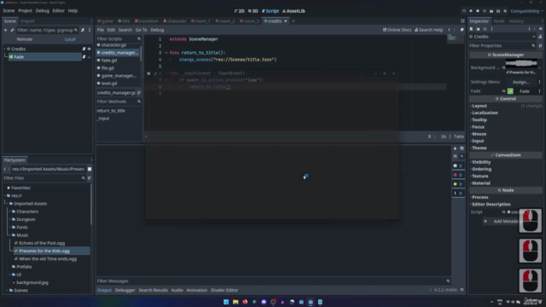Viewport: 546px width, 307px height.
Task: Select level.gd in script list
Action: (x=109, y=84)
